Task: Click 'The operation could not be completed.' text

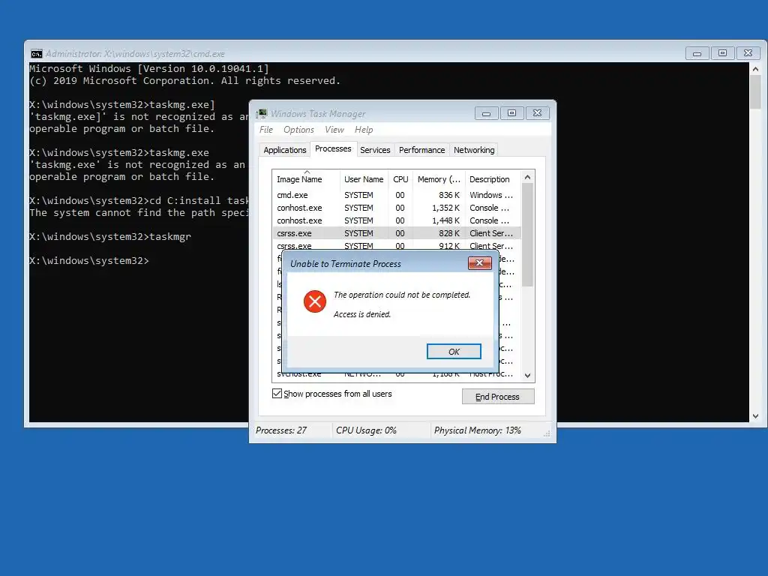Action: click(x=402, y=295)
